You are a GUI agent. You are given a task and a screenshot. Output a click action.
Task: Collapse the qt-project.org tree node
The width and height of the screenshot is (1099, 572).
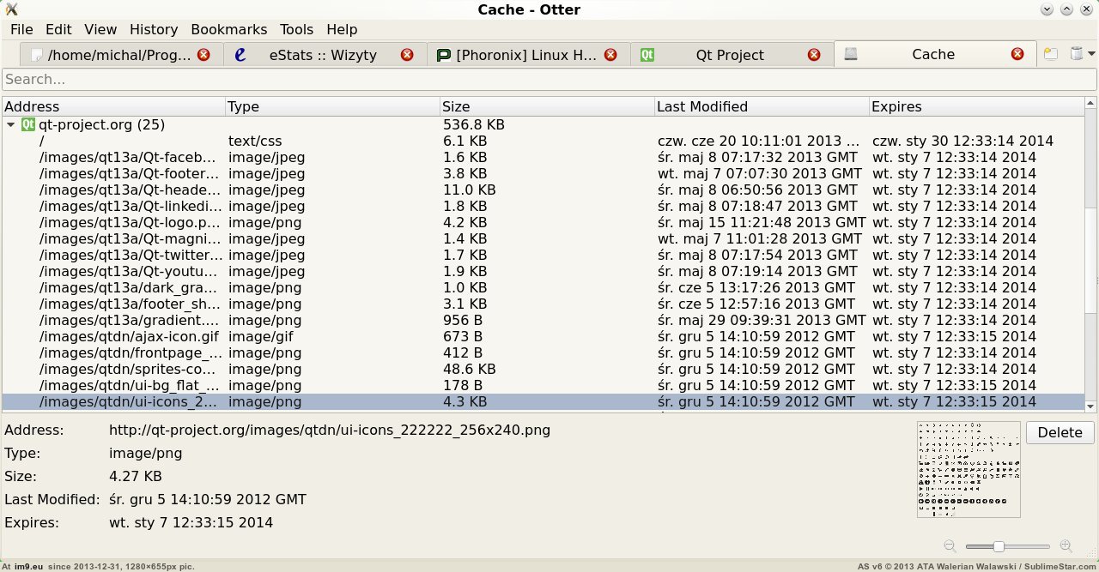pos(10,125)
